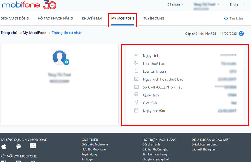This screenshot has width=251, height=162.
Task: Click the Ngày sinh label
Action: pos(151,56)
